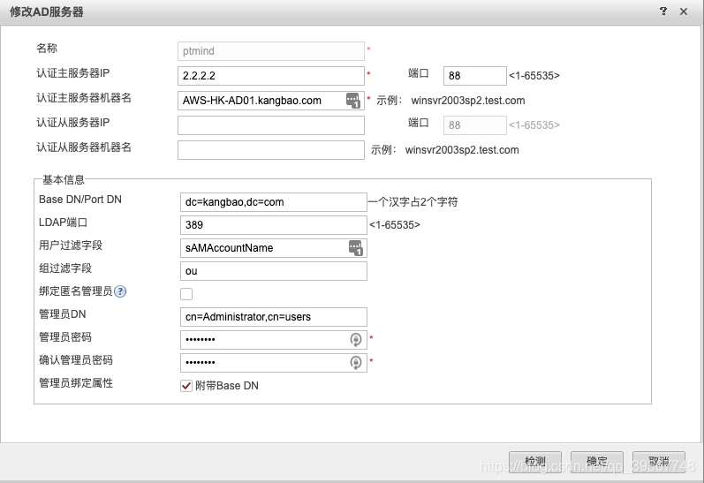Close the 修改AD服务器 dialog
704x483 pixels.
coord(684,11)
